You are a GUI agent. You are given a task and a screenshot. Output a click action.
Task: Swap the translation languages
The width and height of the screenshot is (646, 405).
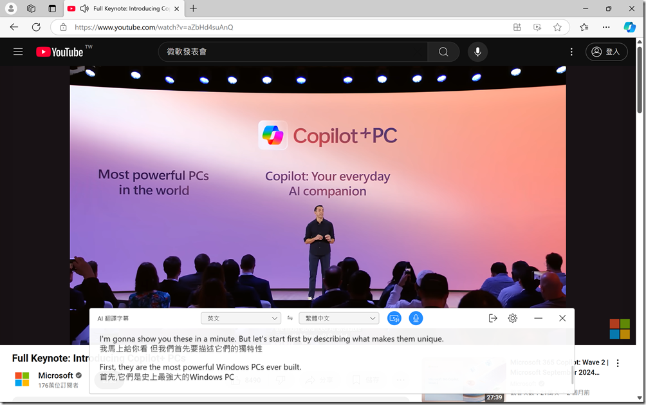point(290,318)
